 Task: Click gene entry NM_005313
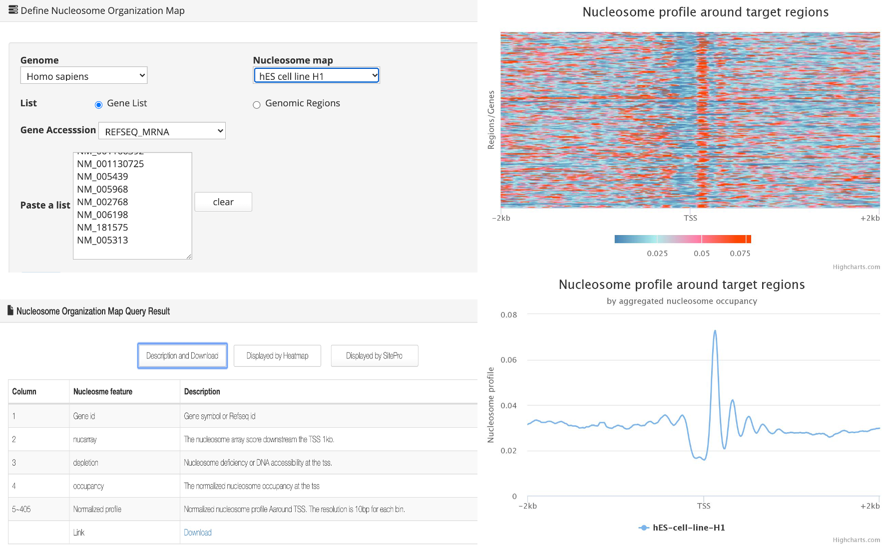102,240
